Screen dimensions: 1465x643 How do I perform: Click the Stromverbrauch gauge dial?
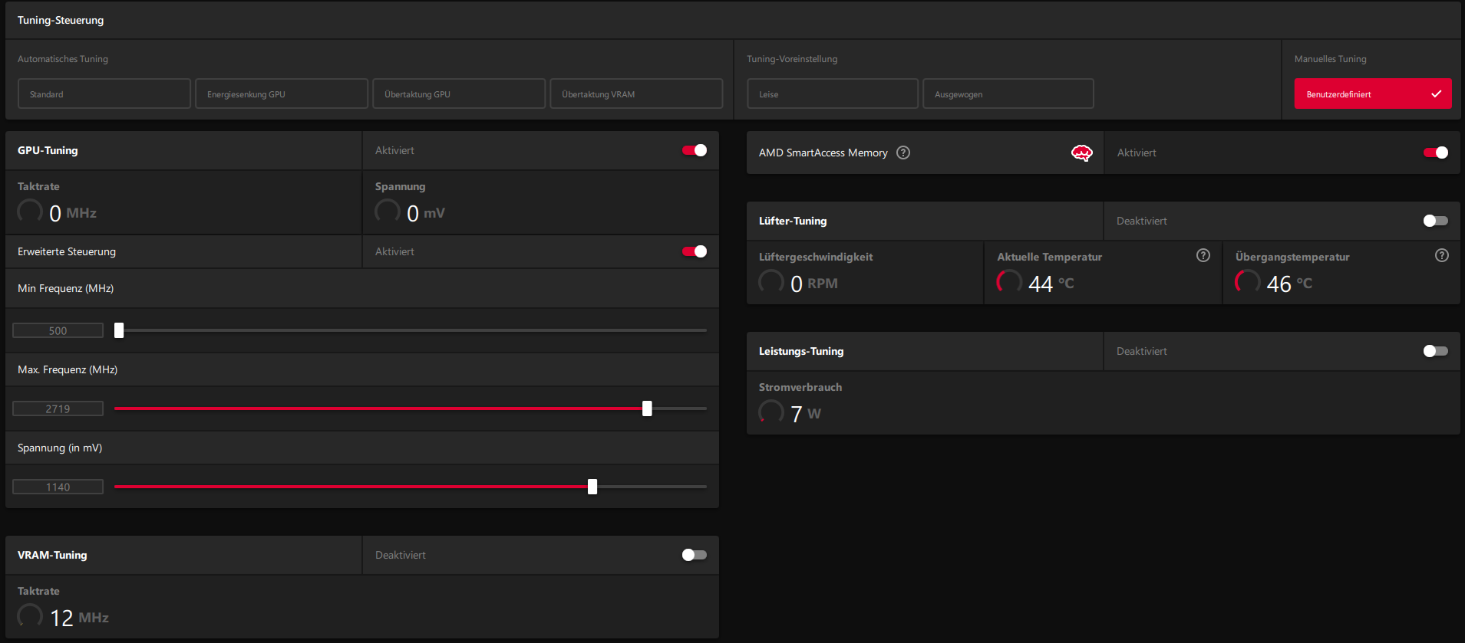(771, 412)
